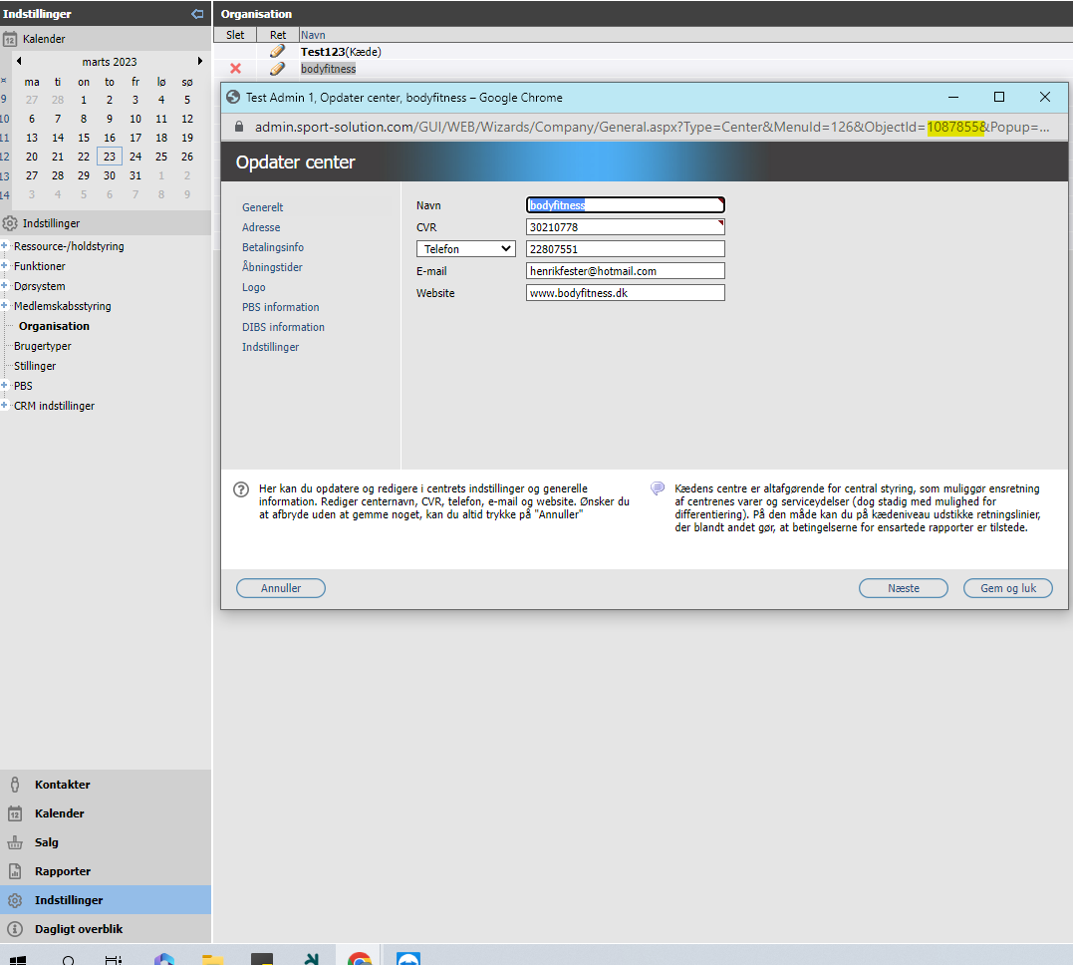Image resolution: width=1073 pixels, height=965 pixels.
Task: Go to previous month in calendar
Action: tap(19, 61)
